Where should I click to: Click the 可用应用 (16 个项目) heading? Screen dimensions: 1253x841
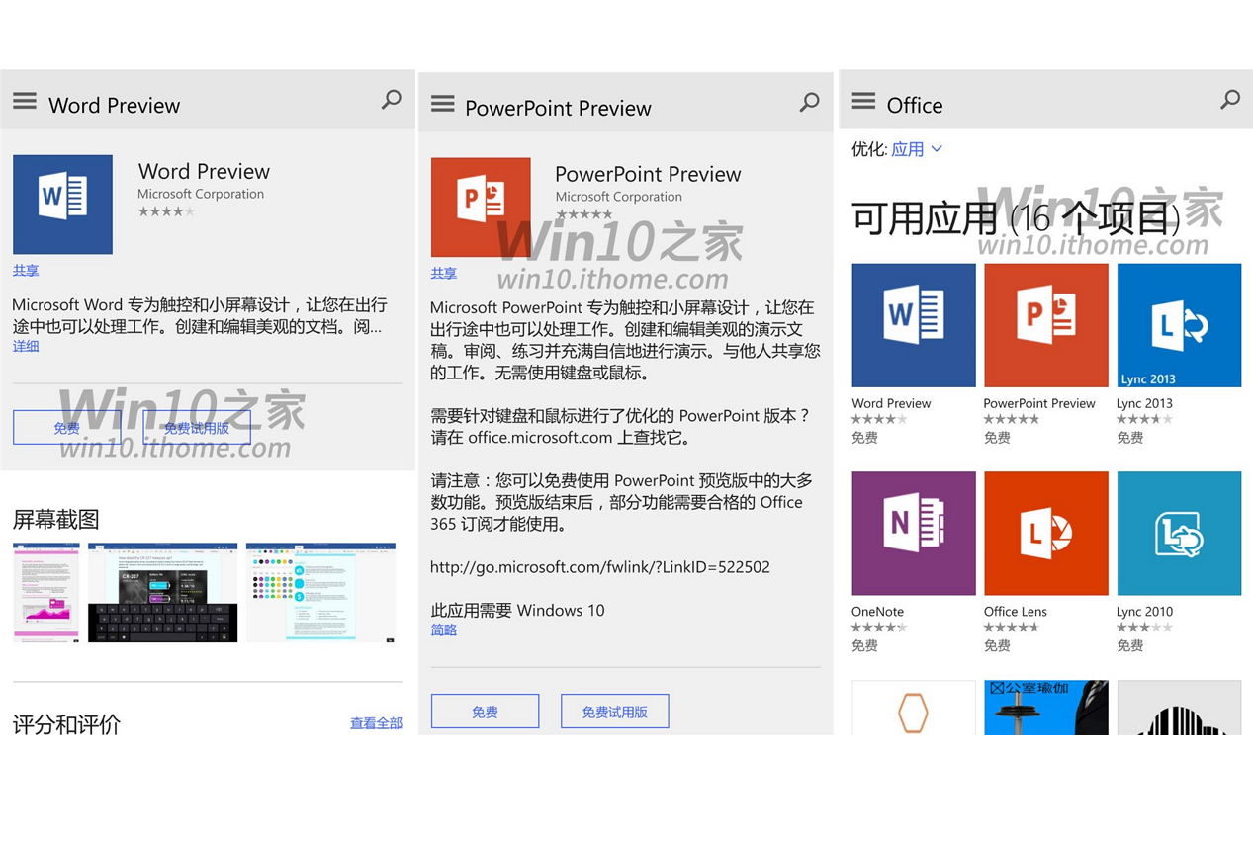click(x=1016, y=218)
